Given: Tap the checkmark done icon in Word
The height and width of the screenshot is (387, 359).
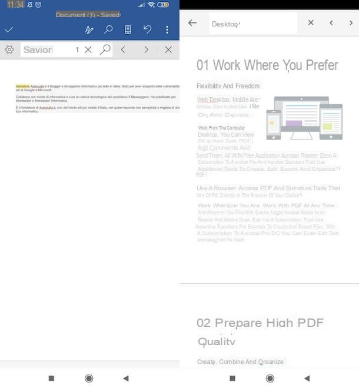Looking at the screenshot, I should click(x=9, y=30).
